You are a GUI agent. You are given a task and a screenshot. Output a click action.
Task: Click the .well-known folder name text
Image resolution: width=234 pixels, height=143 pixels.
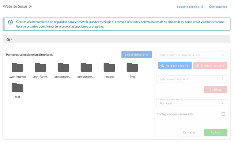18,77
